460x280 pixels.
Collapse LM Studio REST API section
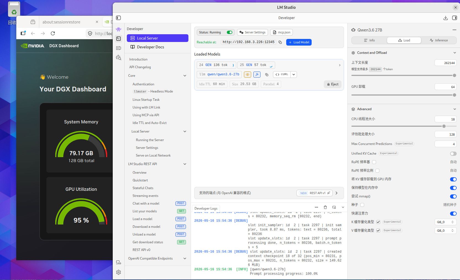click(185, 164)
